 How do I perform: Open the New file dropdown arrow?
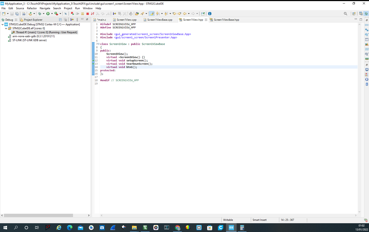[x=8, y=14]
